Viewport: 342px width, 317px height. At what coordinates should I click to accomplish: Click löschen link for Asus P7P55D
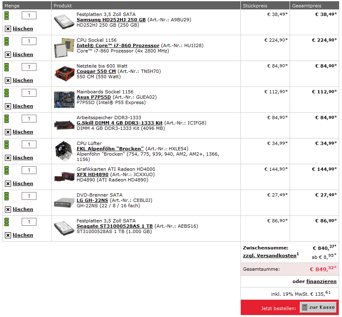click(23, 106)
